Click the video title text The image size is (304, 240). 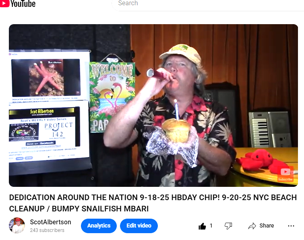[153, 203]
